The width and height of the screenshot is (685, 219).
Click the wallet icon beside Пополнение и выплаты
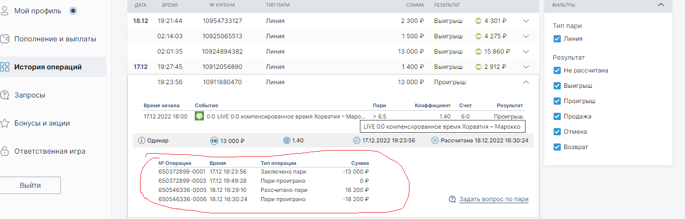(5, 39)
